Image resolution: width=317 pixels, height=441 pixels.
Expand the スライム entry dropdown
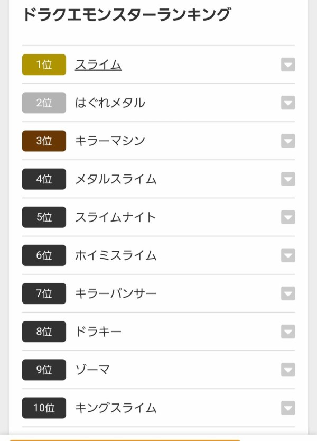tap(287, 65)
